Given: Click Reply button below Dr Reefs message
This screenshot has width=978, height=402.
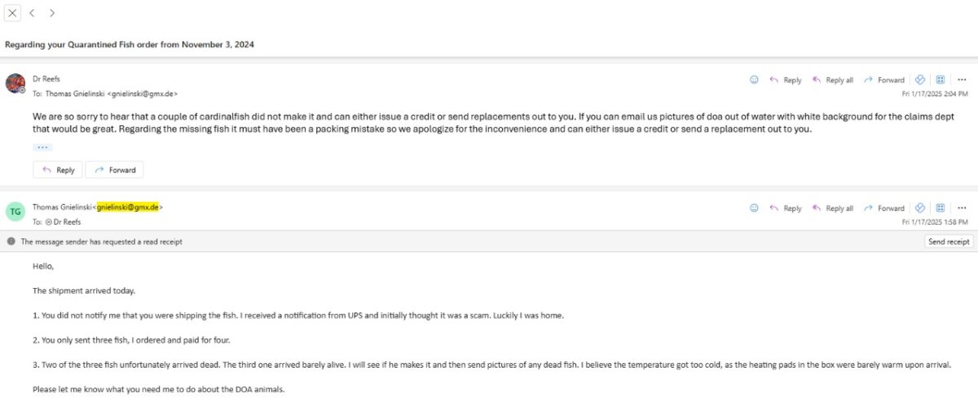Looking at the screenshot, I should tap(58, 170).
